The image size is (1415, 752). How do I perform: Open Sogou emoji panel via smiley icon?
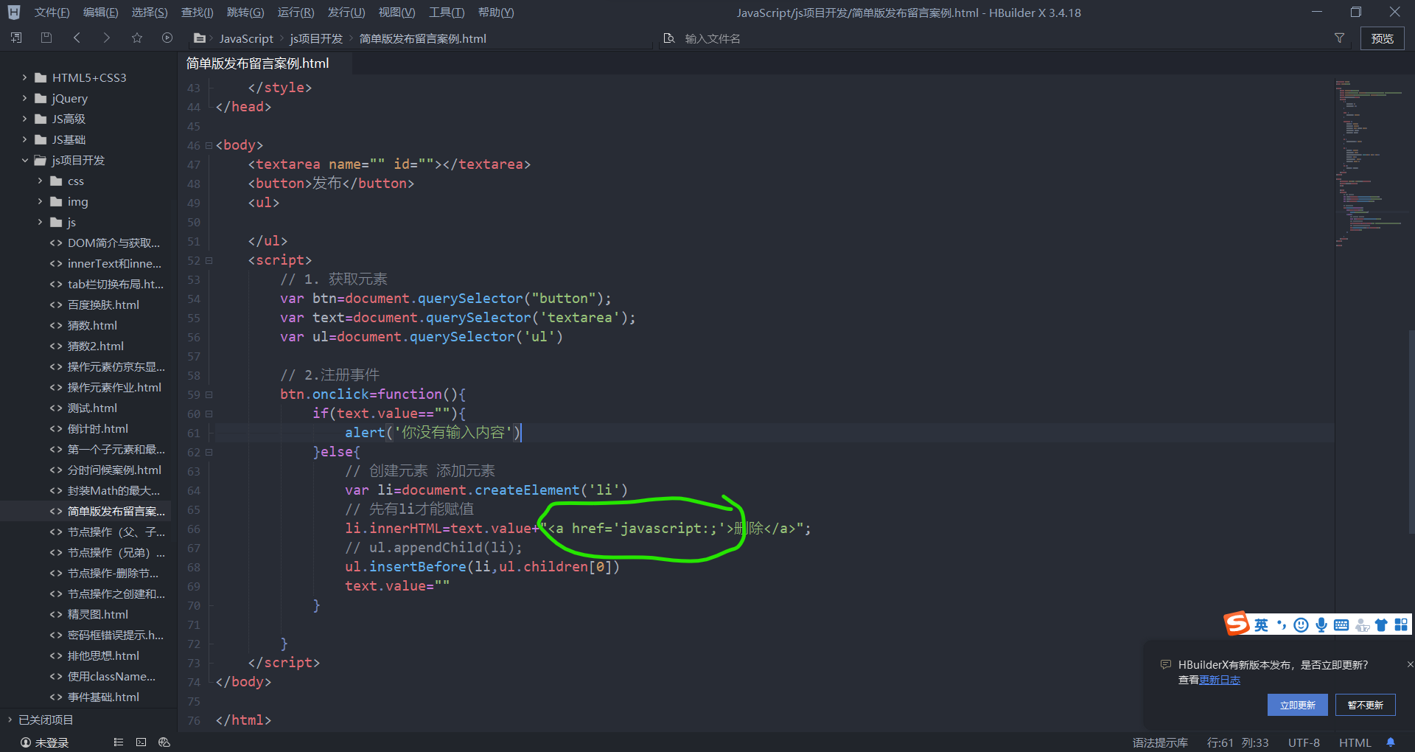pos(1300,624)
